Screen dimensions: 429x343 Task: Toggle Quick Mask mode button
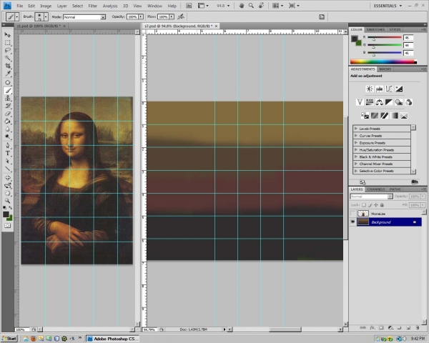tap(8, 226)
